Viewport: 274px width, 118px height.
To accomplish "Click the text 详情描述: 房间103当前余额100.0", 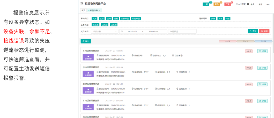I will 110,60.
